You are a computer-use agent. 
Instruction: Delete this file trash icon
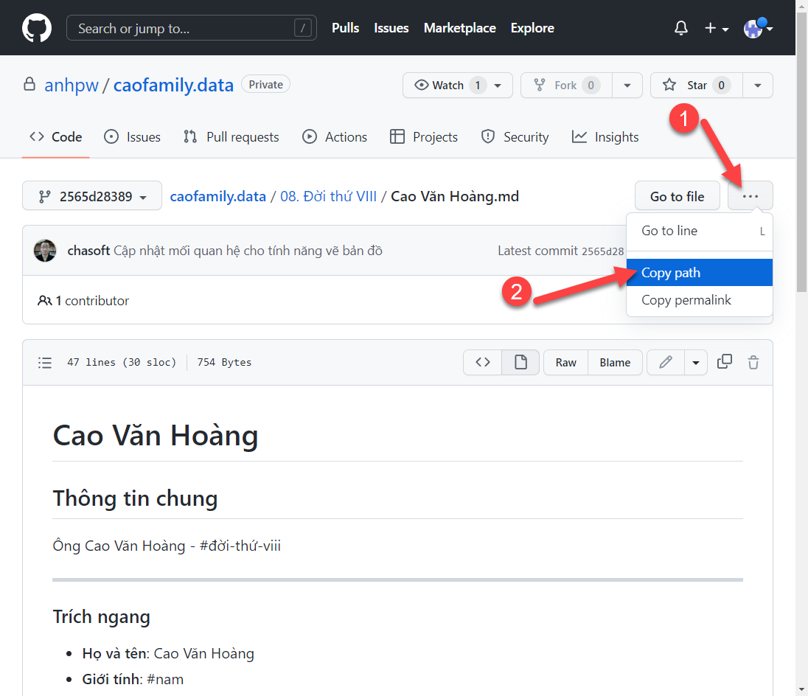tap(753, 362)
